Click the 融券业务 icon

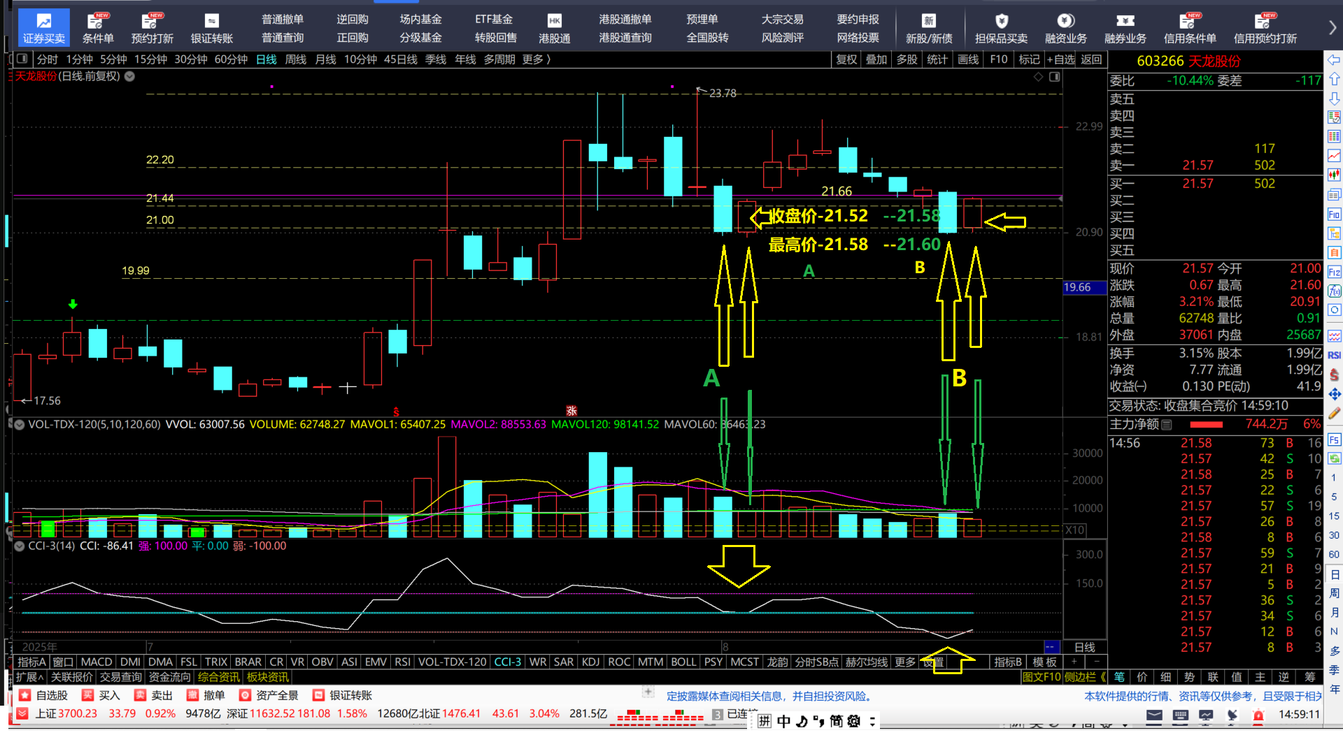(1125, 28)
